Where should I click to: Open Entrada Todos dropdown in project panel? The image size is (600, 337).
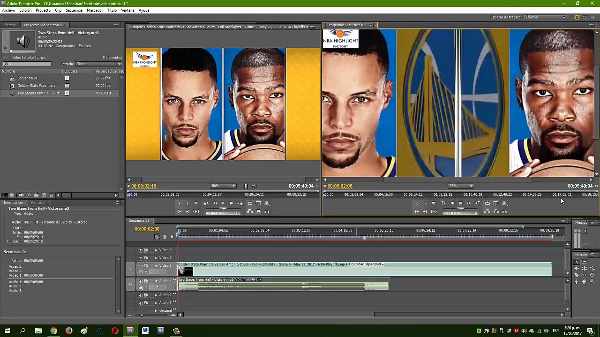(x=98, y=64)
